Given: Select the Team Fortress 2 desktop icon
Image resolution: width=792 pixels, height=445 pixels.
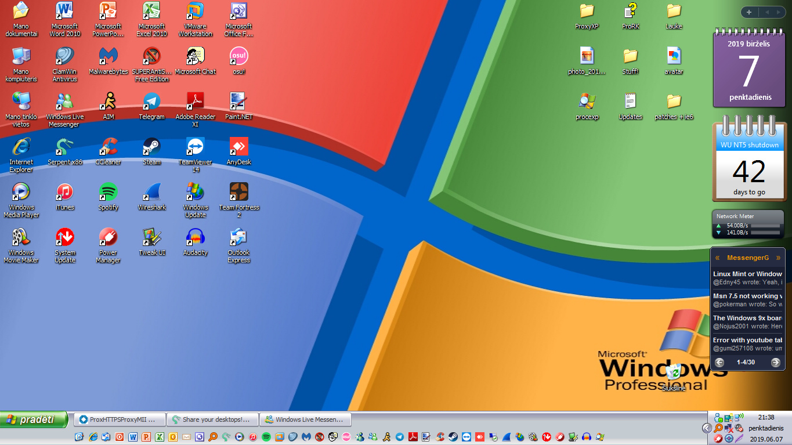Looking at the screenshot, I should point(238,201).
